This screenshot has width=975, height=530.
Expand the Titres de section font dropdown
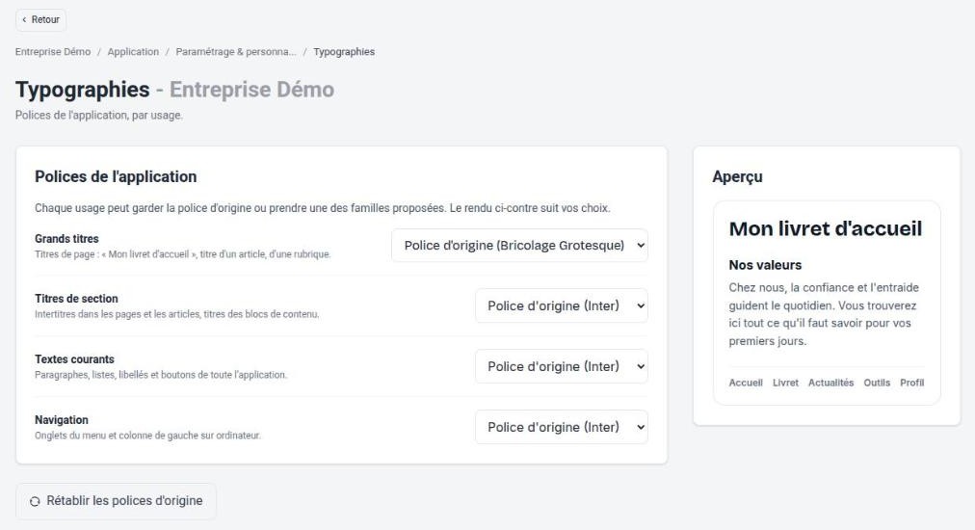(562, 306)
